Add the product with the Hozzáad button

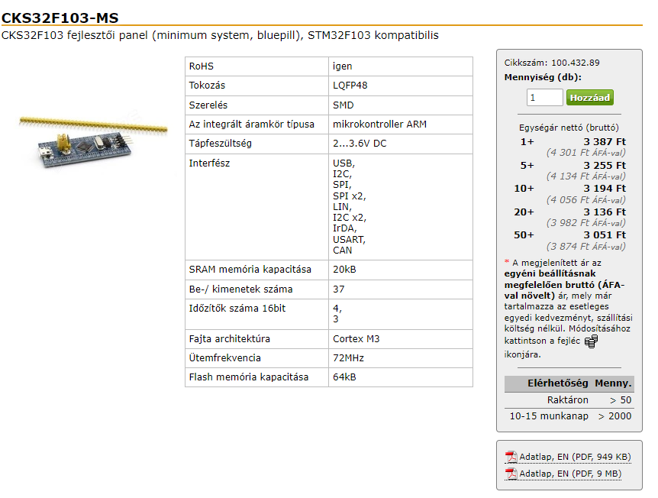point(589,98)
